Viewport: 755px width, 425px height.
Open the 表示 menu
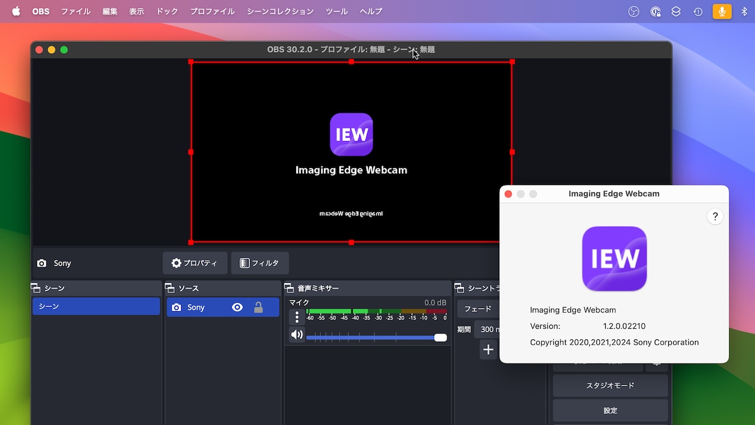[137, 11]
